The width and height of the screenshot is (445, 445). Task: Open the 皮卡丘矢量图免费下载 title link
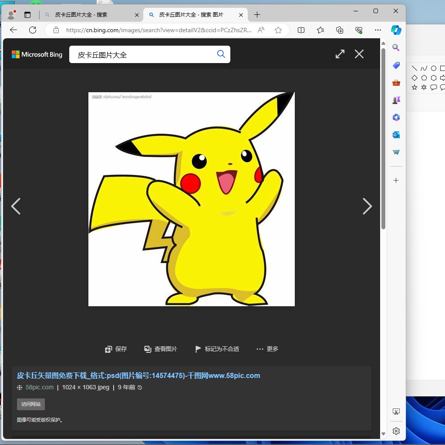click(138, 376)
